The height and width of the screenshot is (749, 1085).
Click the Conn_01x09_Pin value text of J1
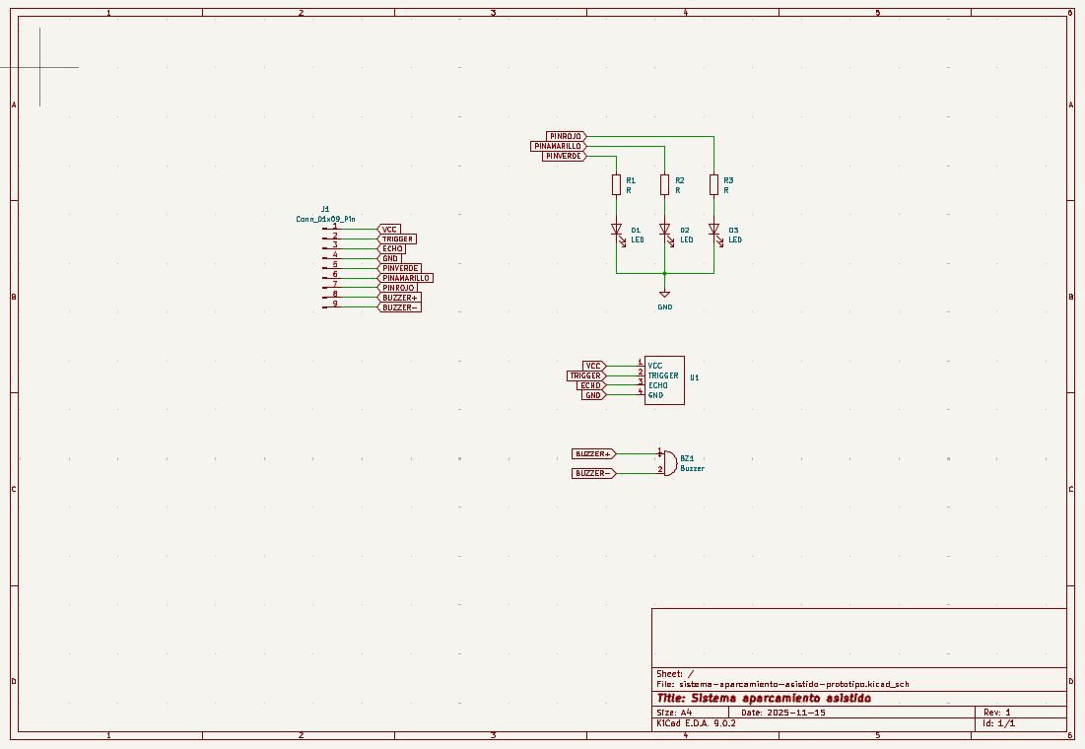pyautogui.click(x=325, y=218)
